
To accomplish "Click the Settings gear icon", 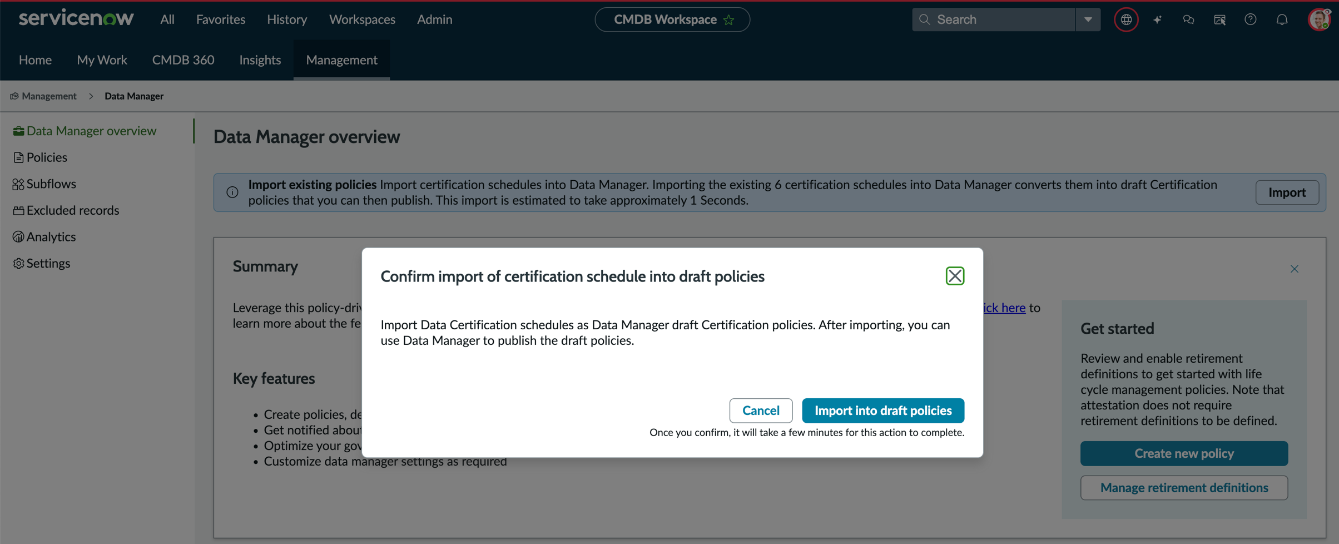I will (x=18, y=263).
